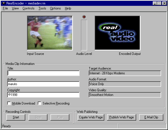Click the Input Source video preview
Image resolution: width=168 pixels, height=130 pixels.
(50, 33)
